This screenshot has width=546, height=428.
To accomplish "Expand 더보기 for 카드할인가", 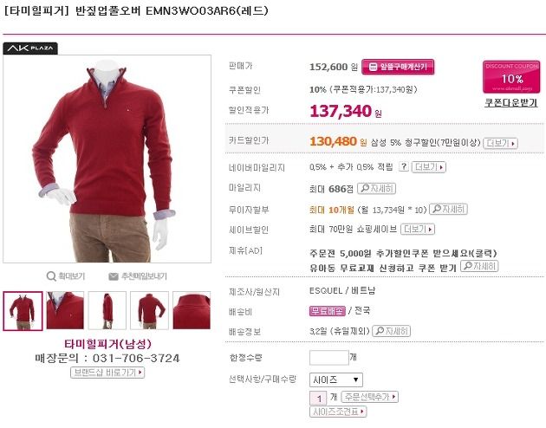I will click(x=500, y=143).
